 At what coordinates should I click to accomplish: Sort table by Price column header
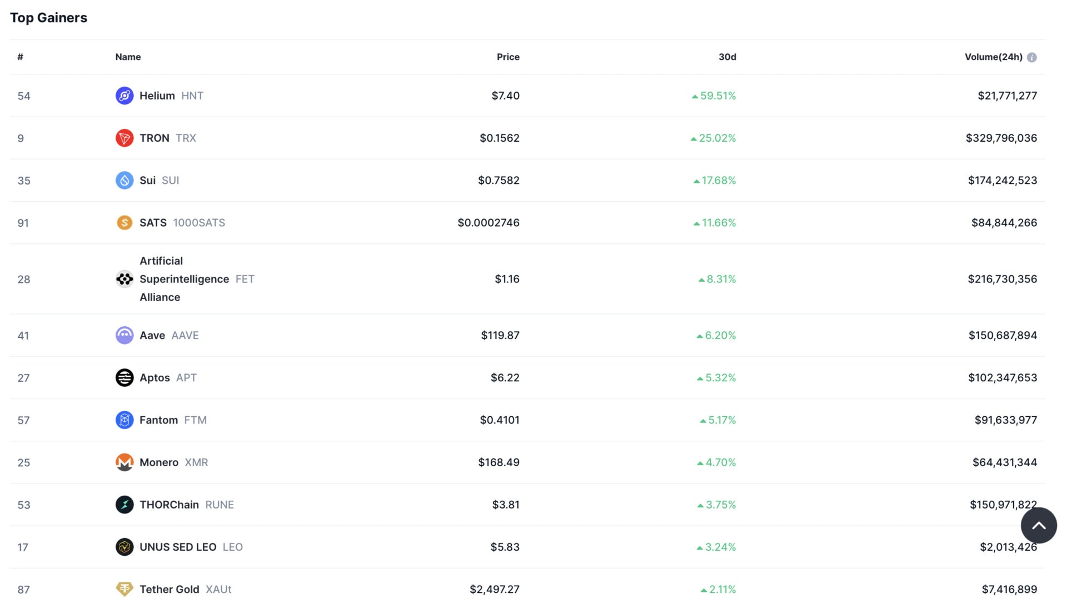508,57
